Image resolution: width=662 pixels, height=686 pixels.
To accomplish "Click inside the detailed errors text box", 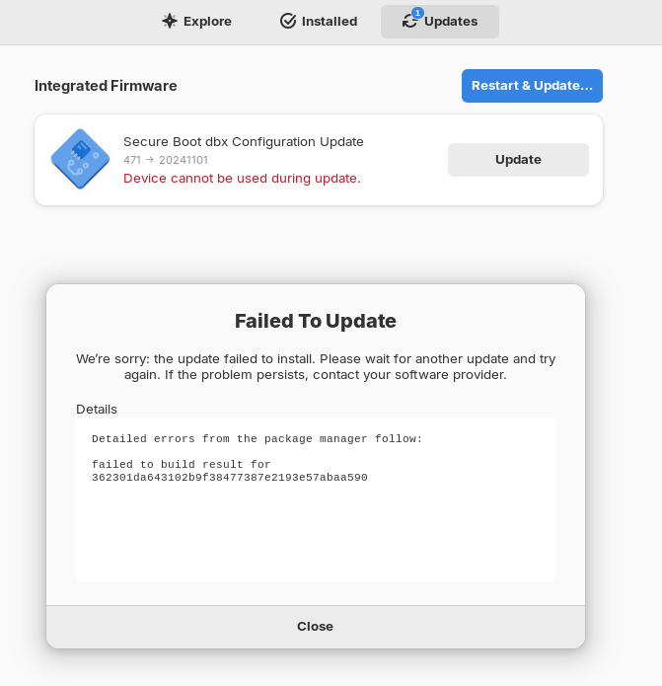I will pyautogui.click(x=316, y=533).
